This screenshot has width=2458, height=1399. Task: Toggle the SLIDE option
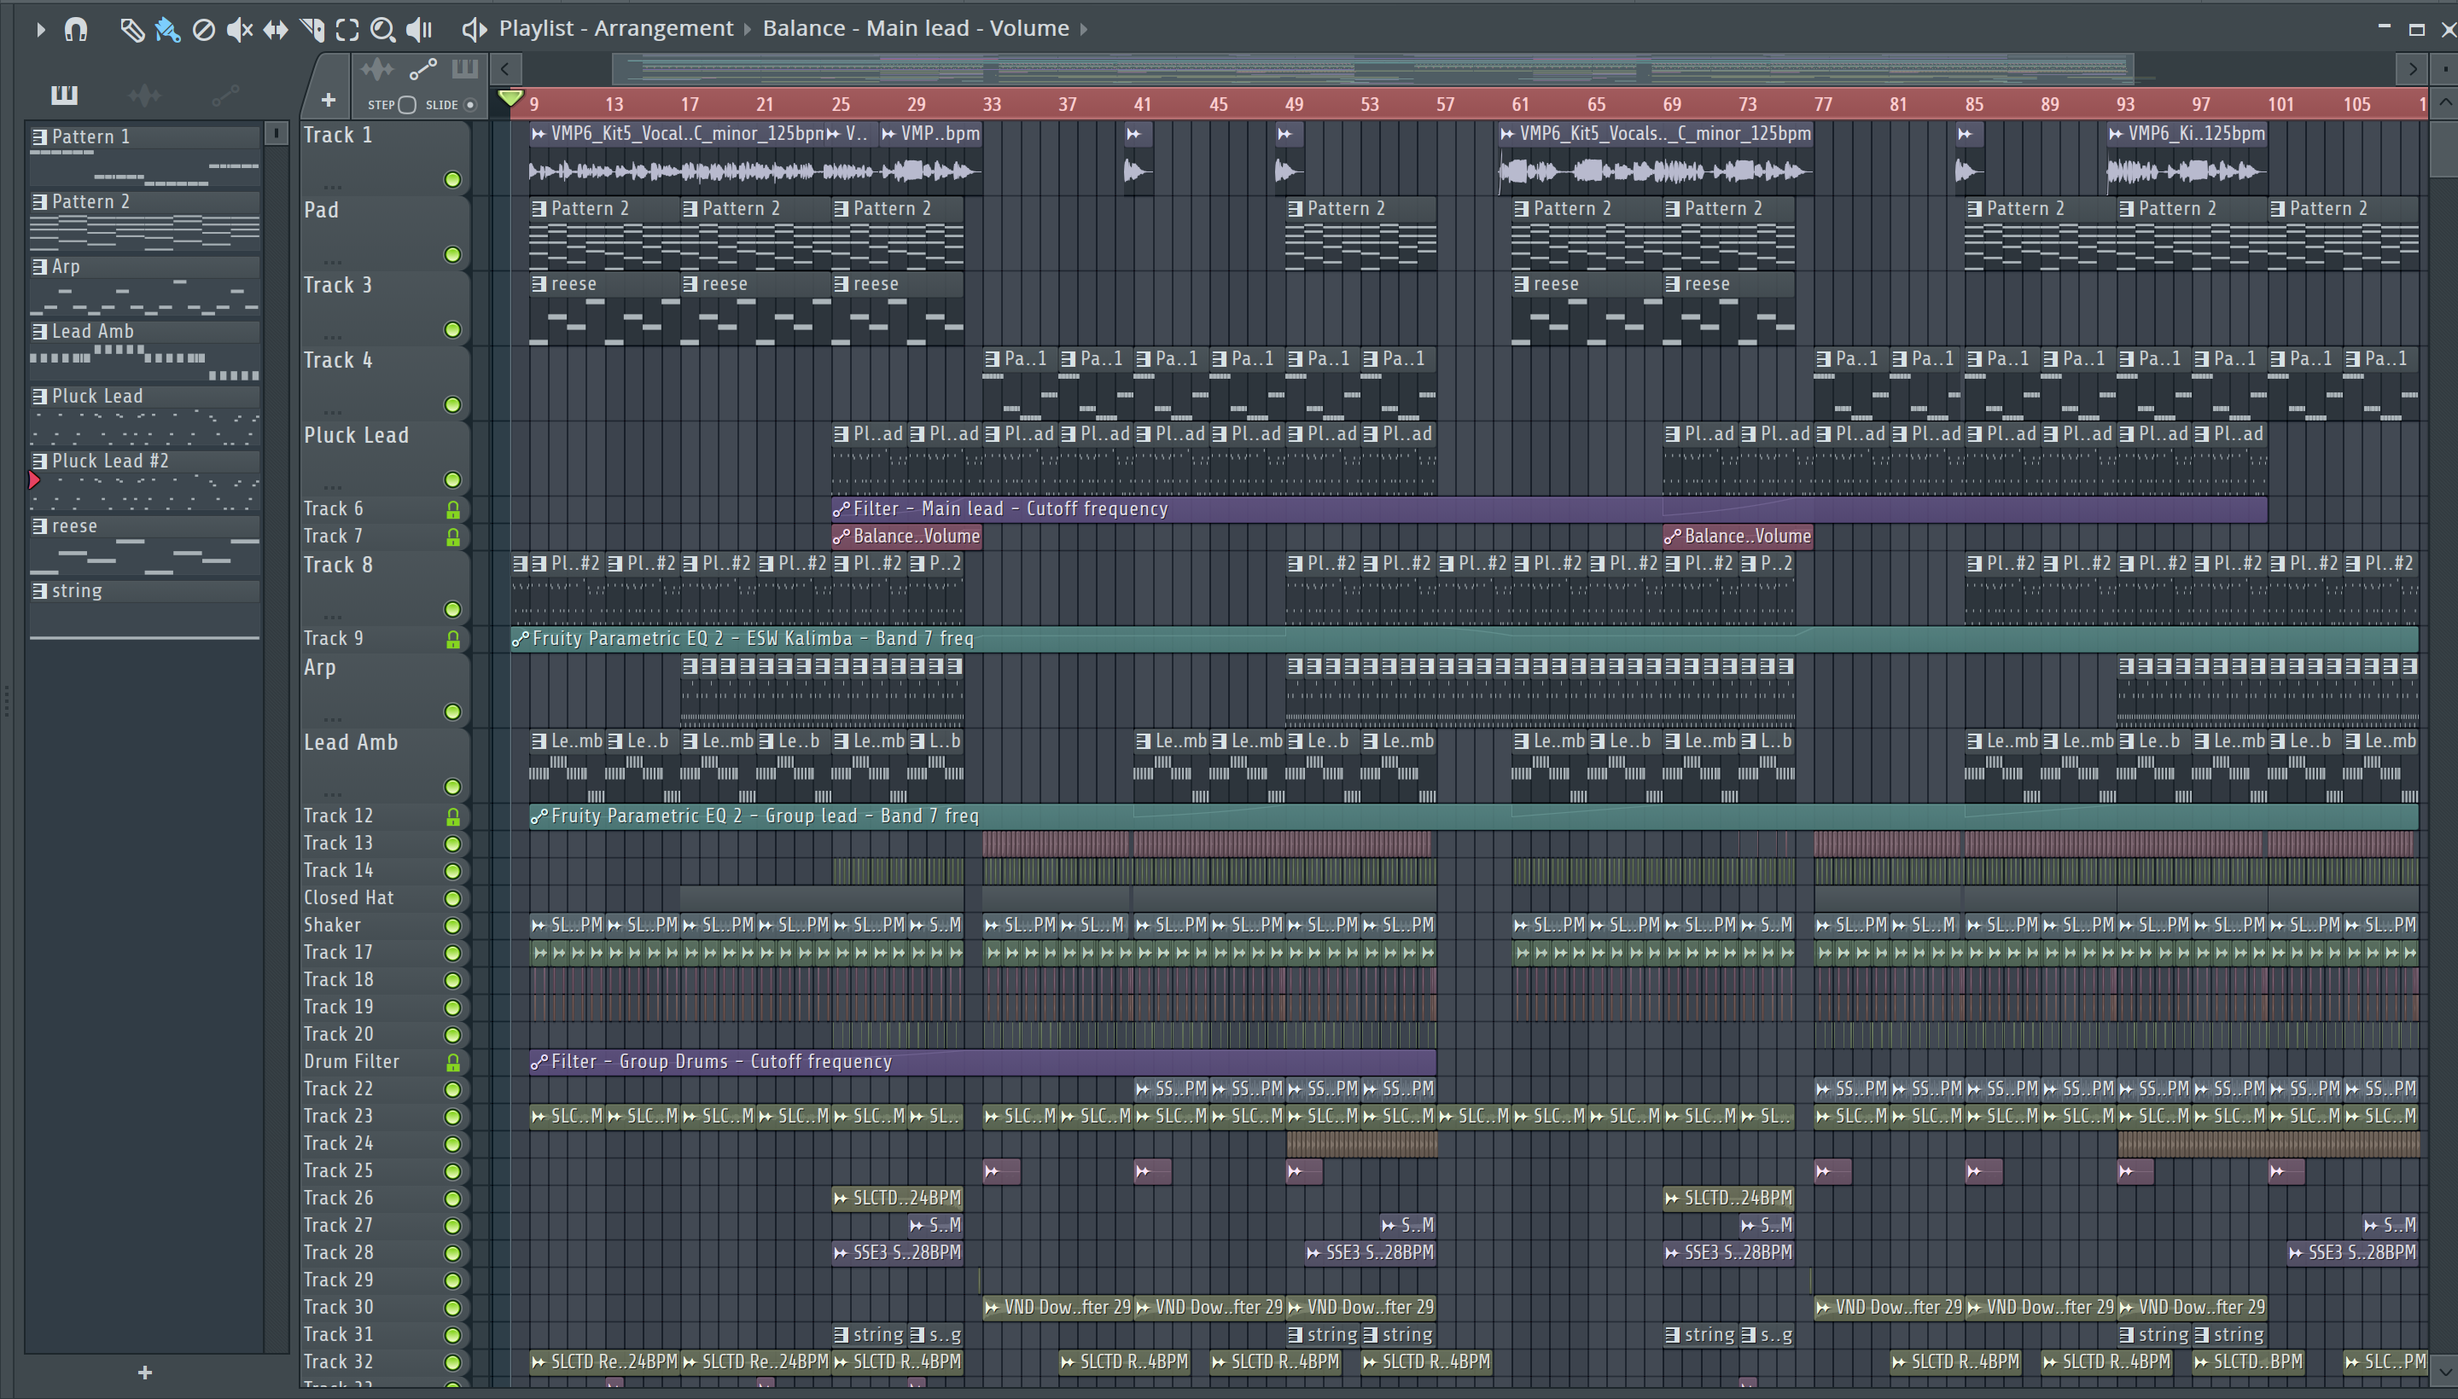(470, 105)
